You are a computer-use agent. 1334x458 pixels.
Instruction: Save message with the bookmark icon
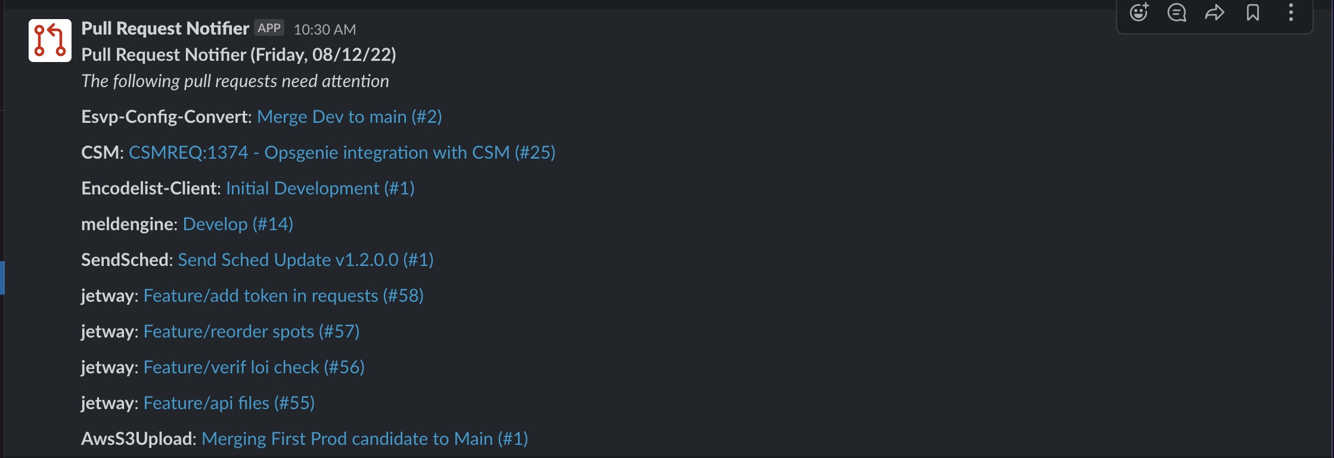[x=1253, y=13]
